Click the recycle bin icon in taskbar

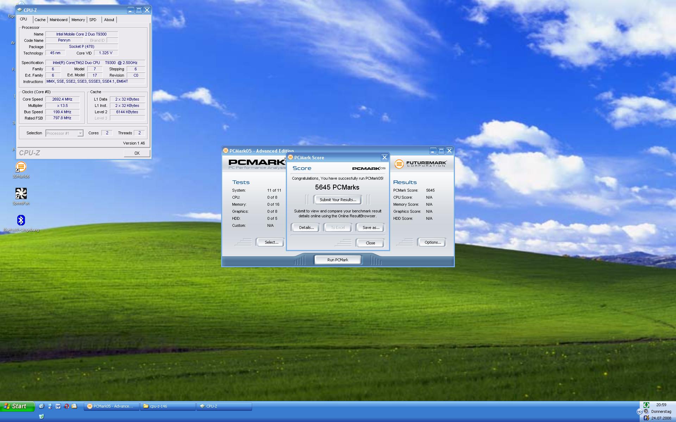(42, 416)
